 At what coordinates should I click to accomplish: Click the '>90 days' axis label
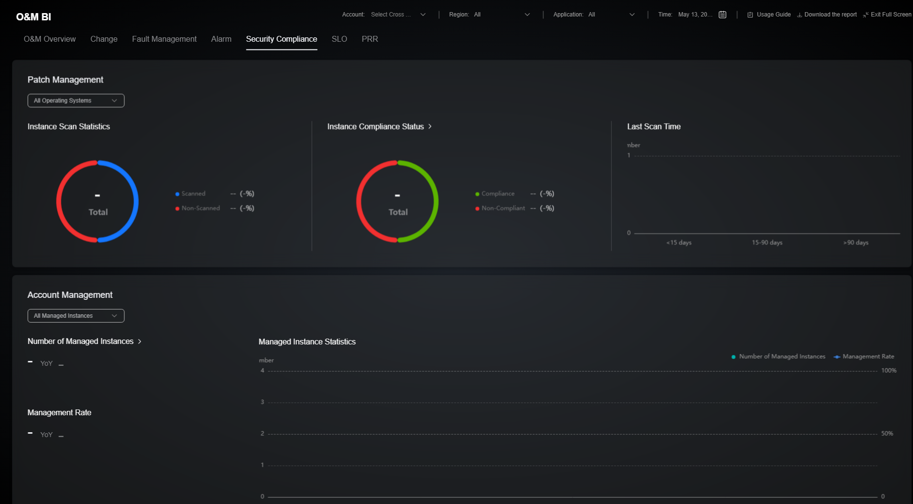coord(856,243)
